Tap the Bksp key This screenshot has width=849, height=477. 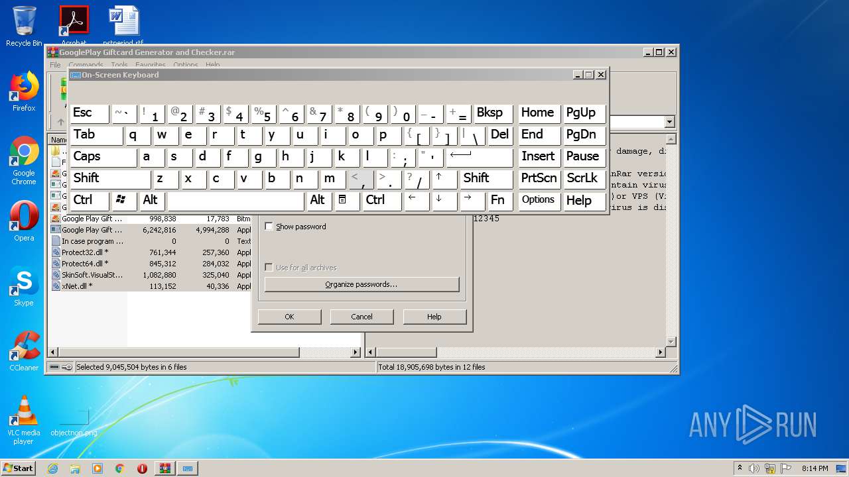(493, 113)
